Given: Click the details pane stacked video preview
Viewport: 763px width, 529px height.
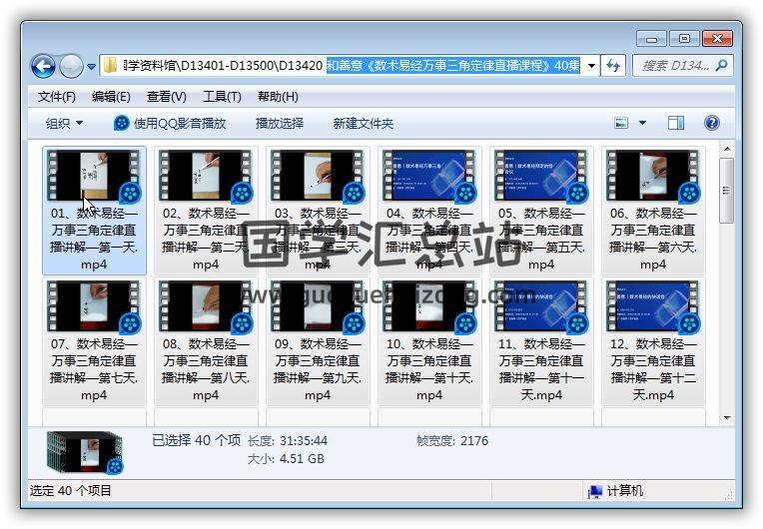Looking at the screenshot, I should tap(86, 452).
